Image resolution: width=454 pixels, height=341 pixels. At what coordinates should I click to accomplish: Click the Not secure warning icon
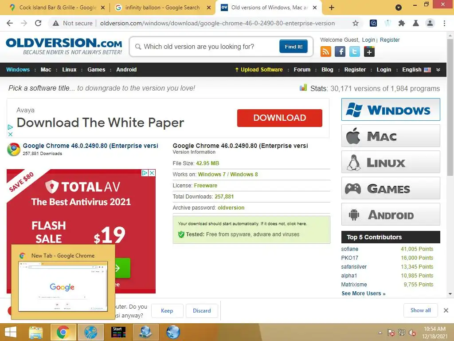(x=56, y=23)
